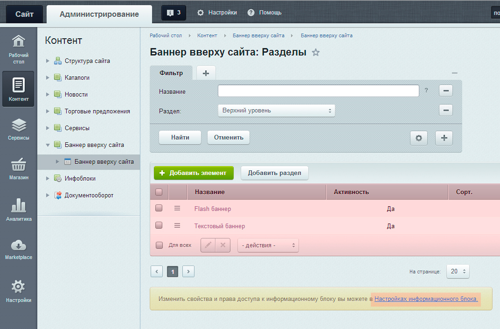Open Настройках информационного блока link

click(x=426, y=299)
